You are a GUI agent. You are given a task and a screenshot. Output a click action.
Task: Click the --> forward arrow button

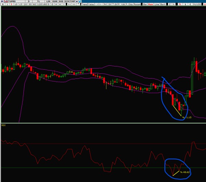point(97,4)
